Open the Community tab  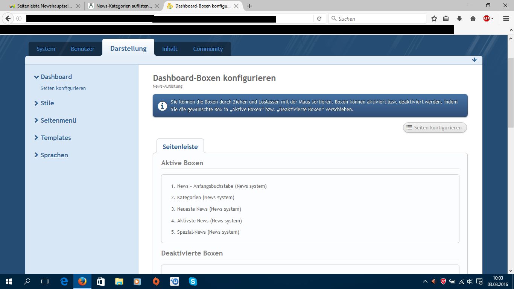pos(208,49)
